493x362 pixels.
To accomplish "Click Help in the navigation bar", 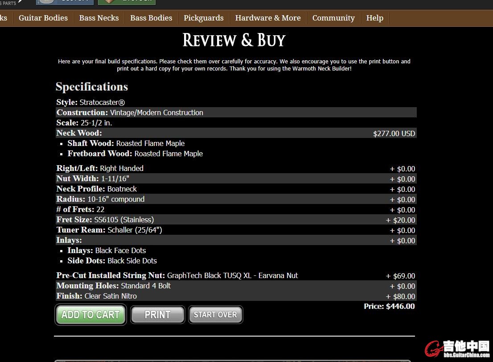I will point(374,18).
